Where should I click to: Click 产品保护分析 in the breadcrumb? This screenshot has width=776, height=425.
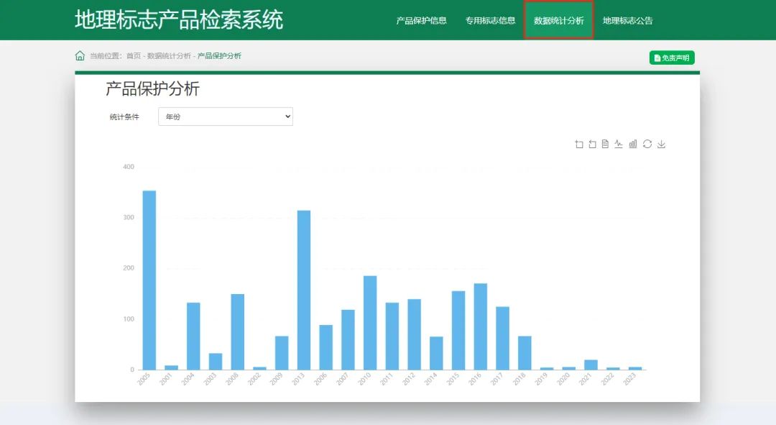[x=219, y=56]
